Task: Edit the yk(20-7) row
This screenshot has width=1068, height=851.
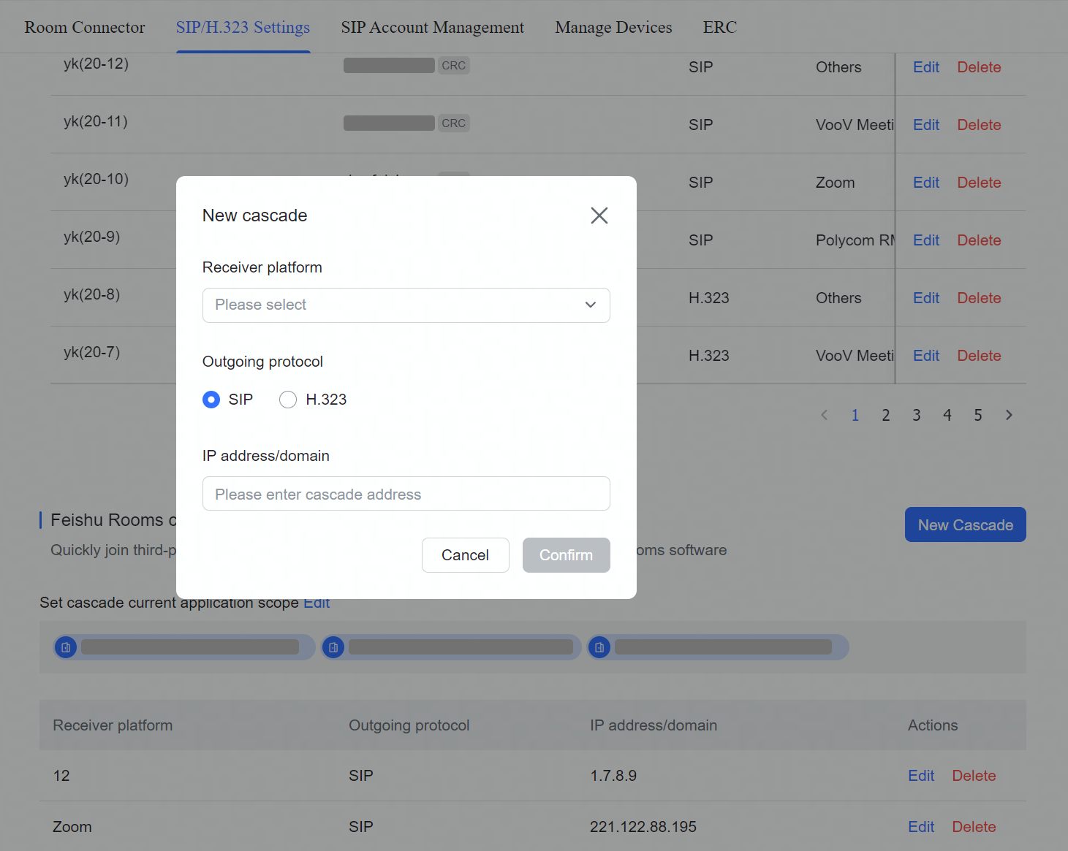Action: click(x=926, y=356)
